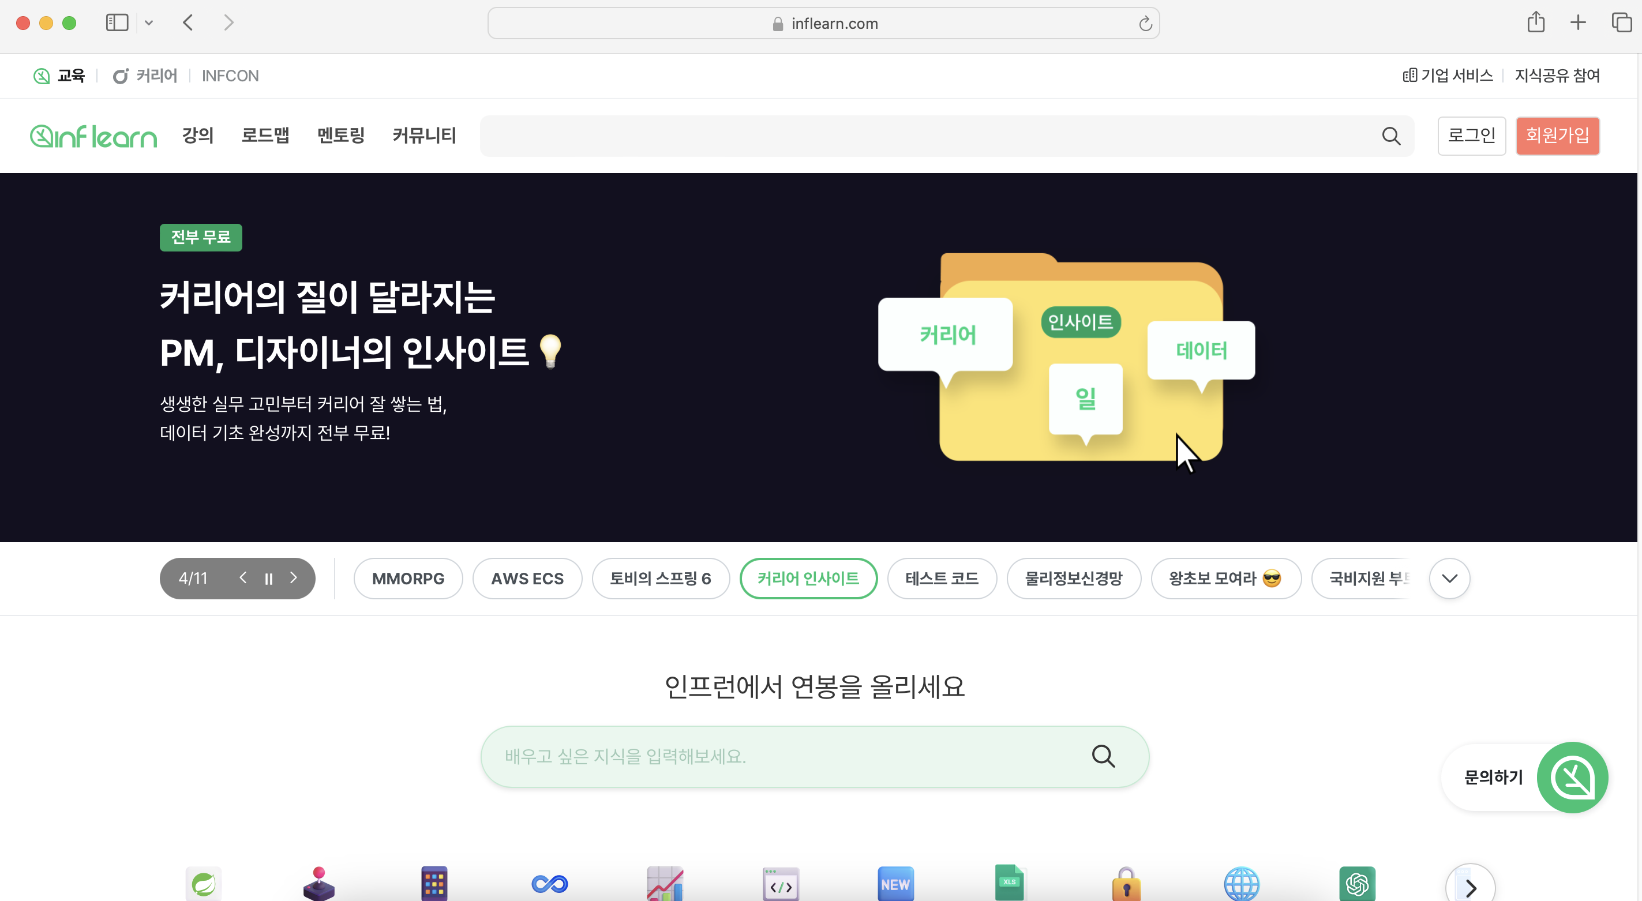
Task: Click the Spring leaf category icon
Action: tap(203, 883)
